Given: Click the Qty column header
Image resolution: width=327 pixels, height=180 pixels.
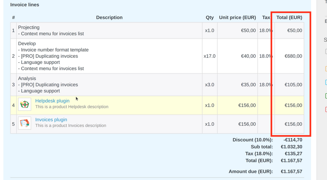Looking at the screenshot, I should point(210,18).
